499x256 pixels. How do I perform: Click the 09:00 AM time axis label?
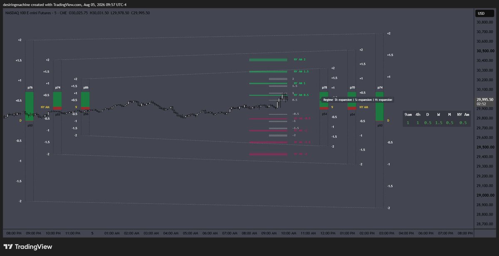point(269,233)
